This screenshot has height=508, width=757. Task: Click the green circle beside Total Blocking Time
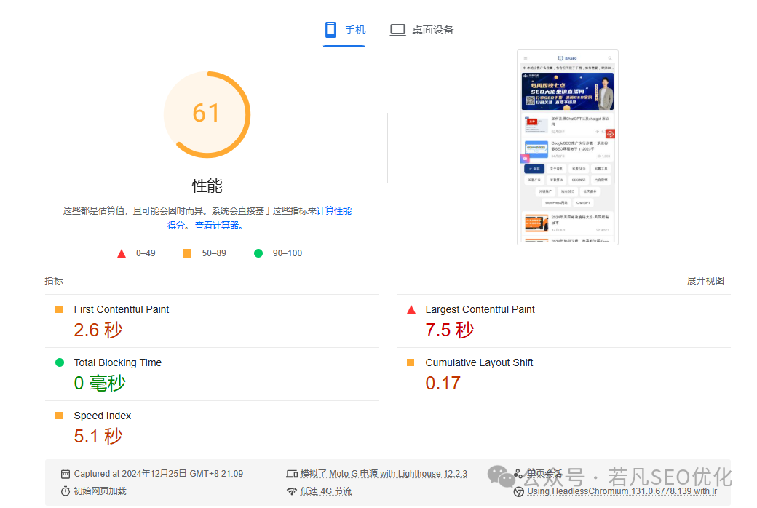coord(60,362)
